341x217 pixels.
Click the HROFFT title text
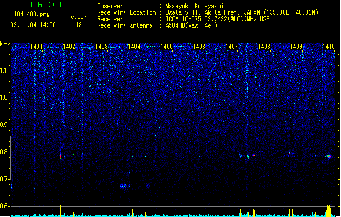(55, 4)
